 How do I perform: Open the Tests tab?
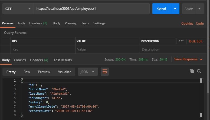click(x=85, y=23)
